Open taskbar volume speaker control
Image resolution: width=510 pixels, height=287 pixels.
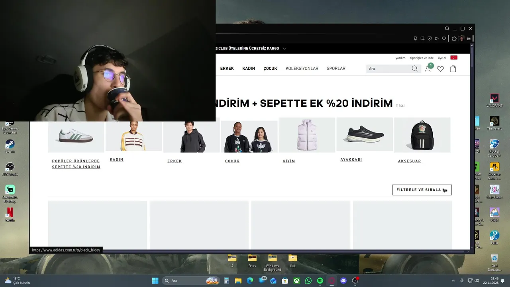coord(477,281)
